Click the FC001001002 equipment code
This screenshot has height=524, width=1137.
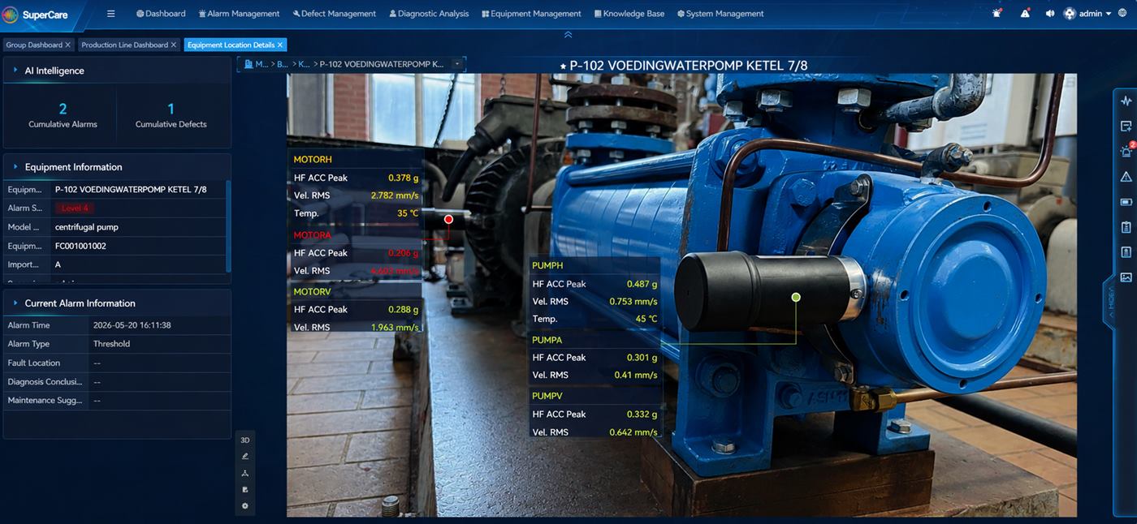(80, 246)
